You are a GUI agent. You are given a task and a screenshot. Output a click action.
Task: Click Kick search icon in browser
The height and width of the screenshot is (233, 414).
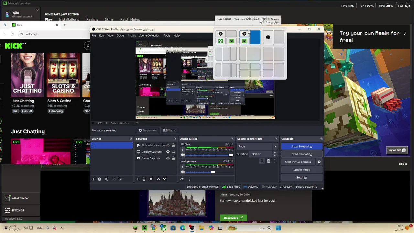pos(88,46)
